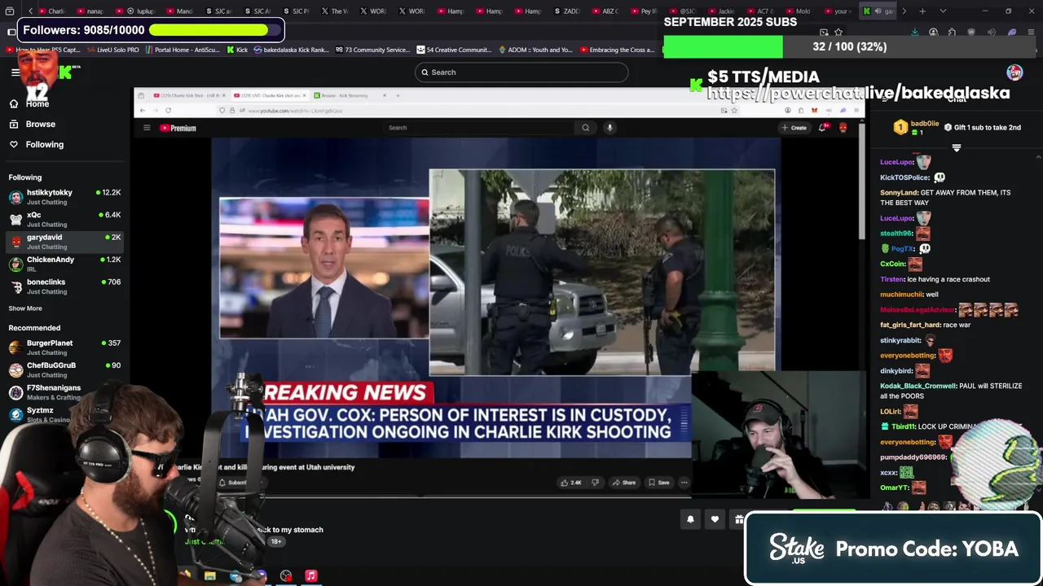Image resolution: width=1043 pixels, height=586 pixels.
Task: Open the browser account icon
Action: [x=933, y=33]
